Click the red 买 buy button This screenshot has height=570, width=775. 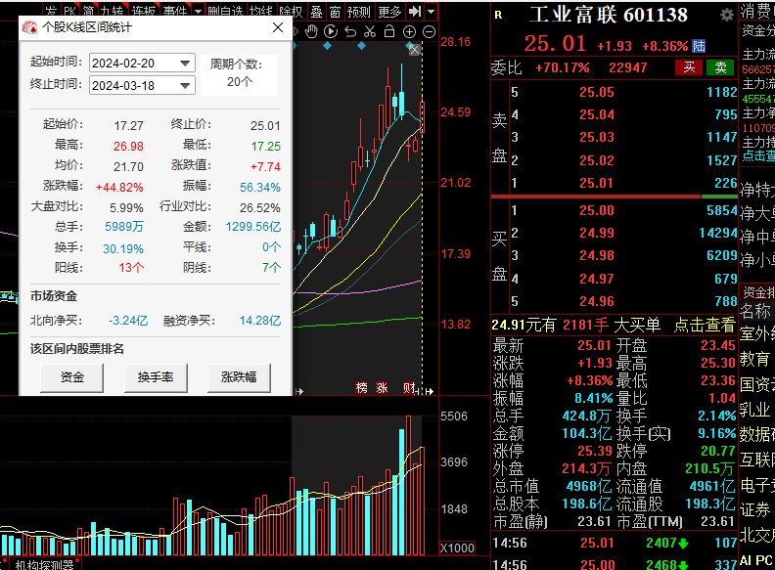[689, 67]
